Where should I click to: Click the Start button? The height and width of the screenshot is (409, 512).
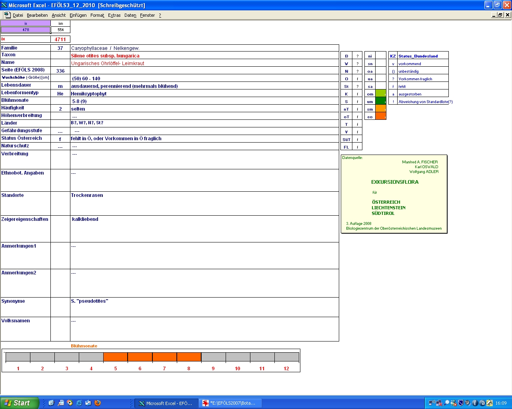pyautogui.click(x=20, y=403)
